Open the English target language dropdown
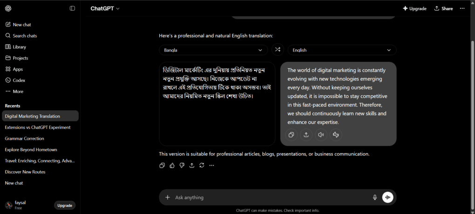 (x=342, y=50)
